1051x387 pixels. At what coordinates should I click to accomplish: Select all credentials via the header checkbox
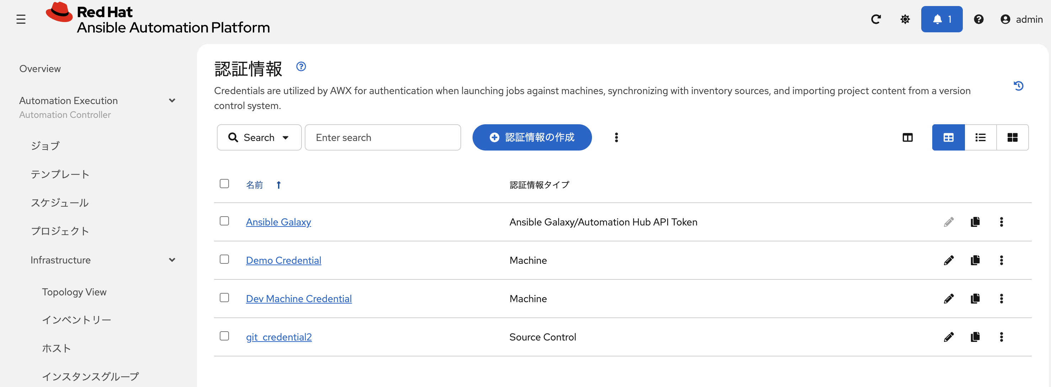[x=224, y=184]
